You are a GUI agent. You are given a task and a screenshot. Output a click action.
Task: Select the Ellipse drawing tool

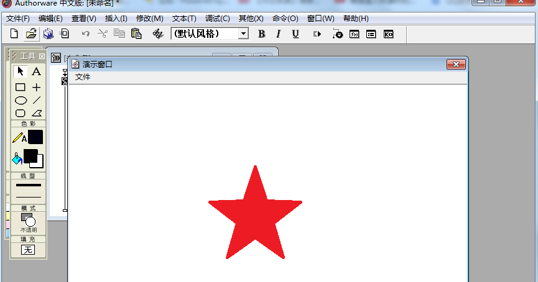(21, 101)
